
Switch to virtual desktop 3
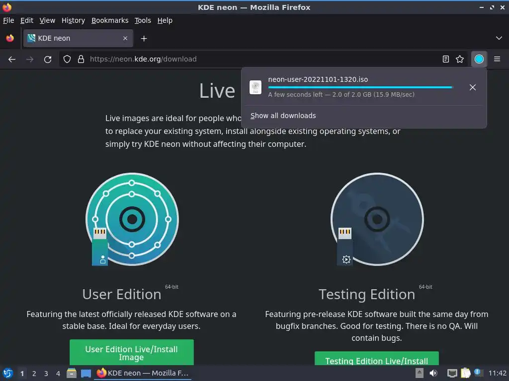coord(46,374)
